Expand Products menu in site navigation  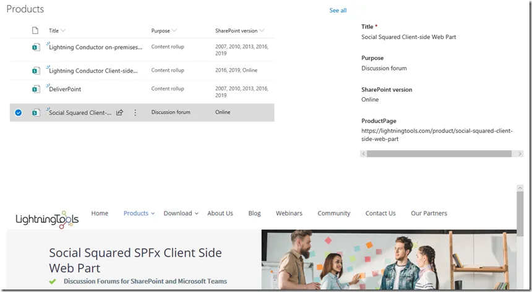click(139, 213)
